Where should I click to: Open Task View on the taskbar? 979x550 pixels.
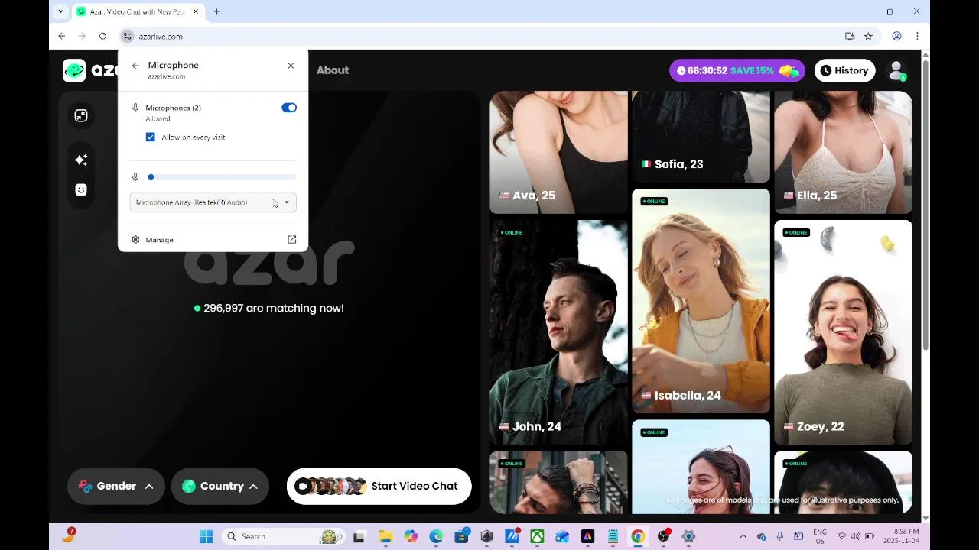click(359, 536)
